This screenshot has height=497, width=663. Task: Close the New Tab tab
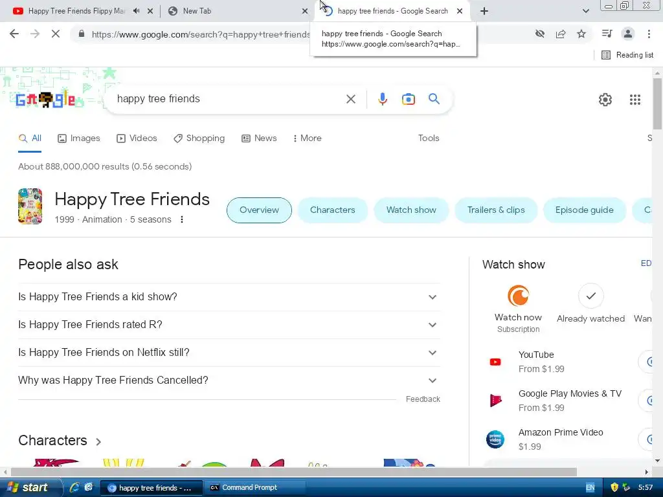tap(305, 11)
